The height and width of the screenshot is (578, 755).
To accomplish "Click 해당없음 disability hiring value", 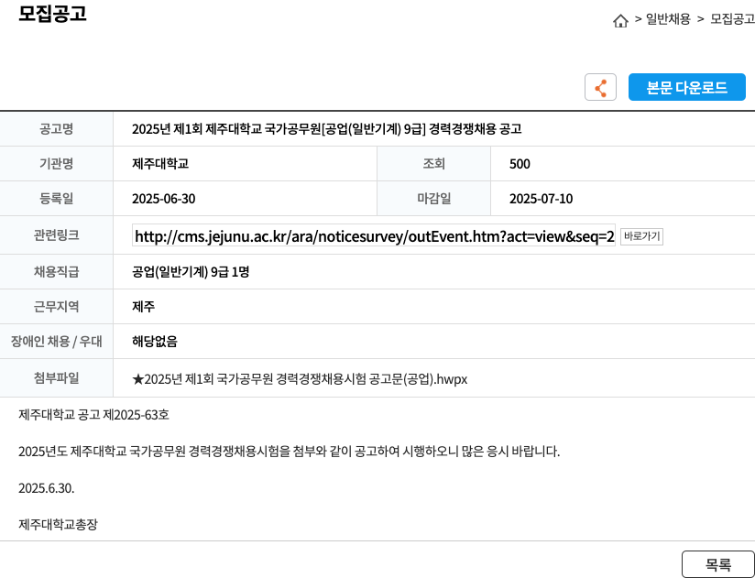I will pyautogui.click(x=155, y=342).
